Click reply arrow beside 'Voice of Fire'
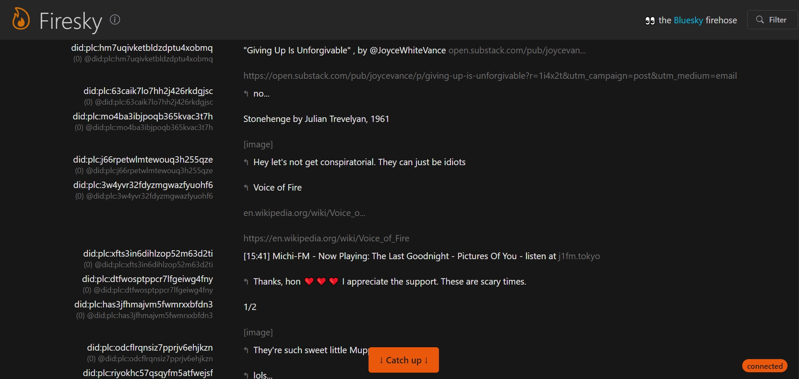799x379 pixels. tap(246, 188)
